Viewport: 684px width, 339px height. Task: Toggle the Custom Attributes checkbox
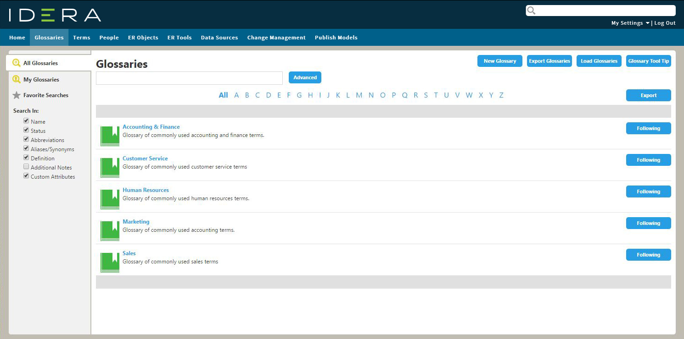[x=26, y=176]
